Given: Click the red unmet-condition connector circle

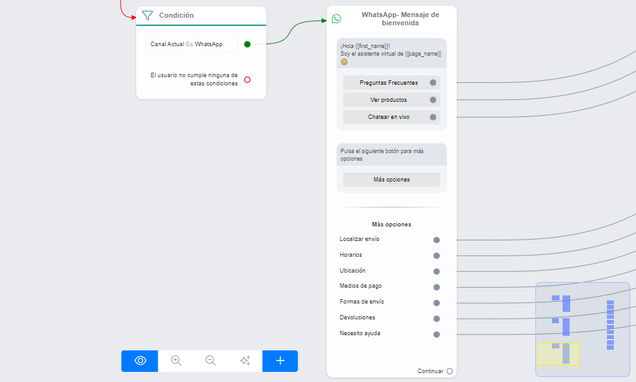Looking at the screenshot, I should (247, 80).
